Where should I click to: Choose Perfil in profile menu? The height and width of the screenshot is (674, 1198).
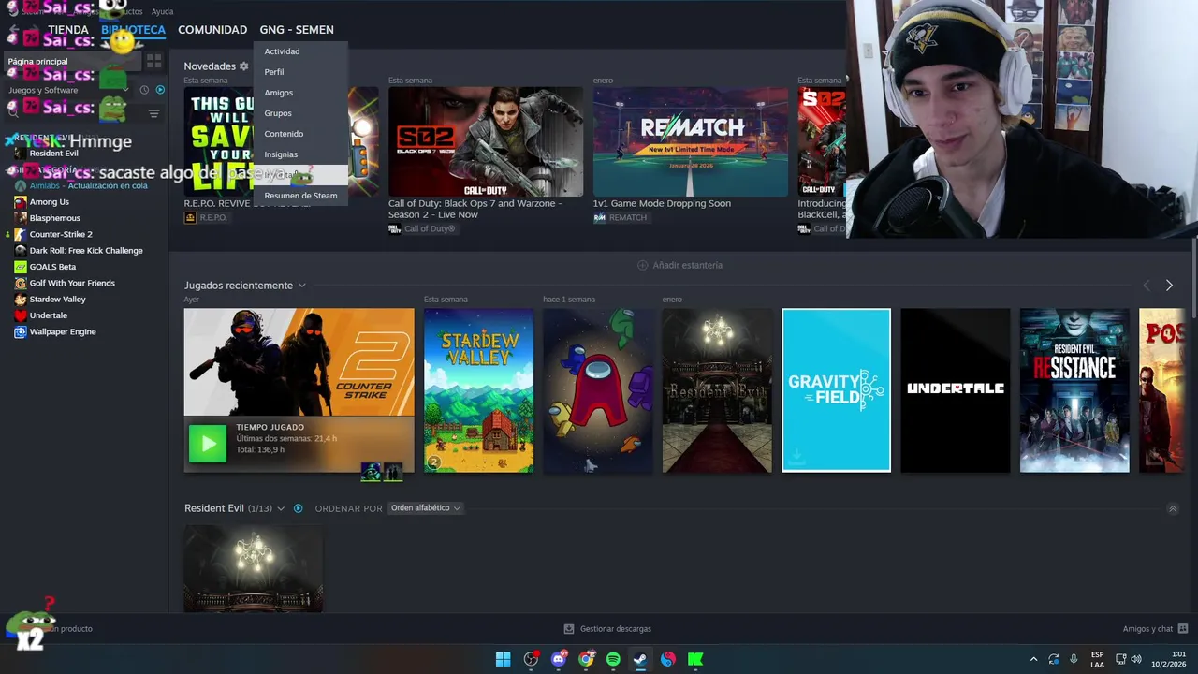(299, 72)
